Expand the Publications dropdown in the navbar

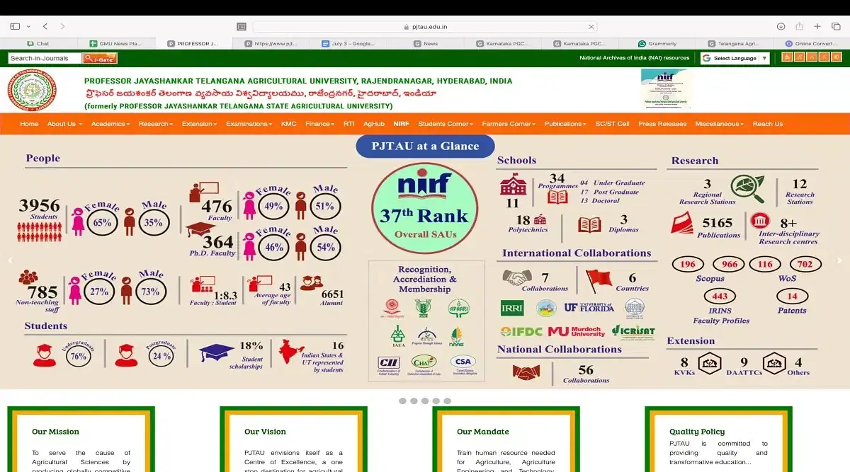(x=565, y=124)
